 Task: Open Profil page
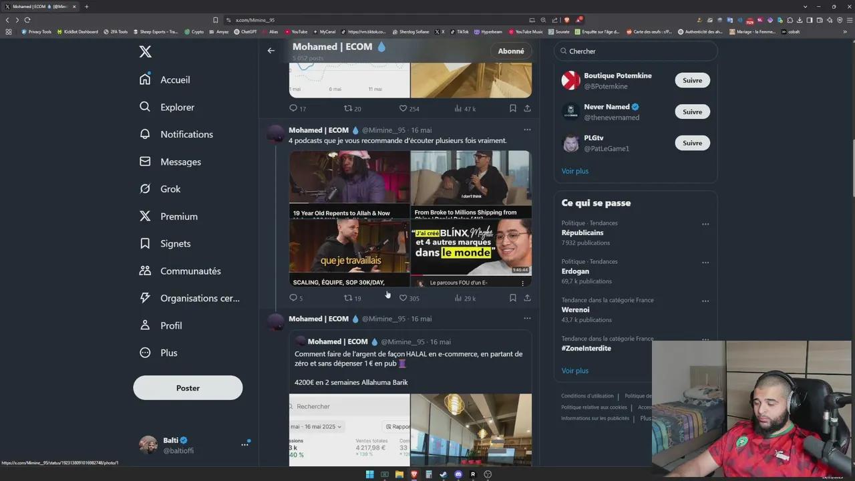[160, 325]
